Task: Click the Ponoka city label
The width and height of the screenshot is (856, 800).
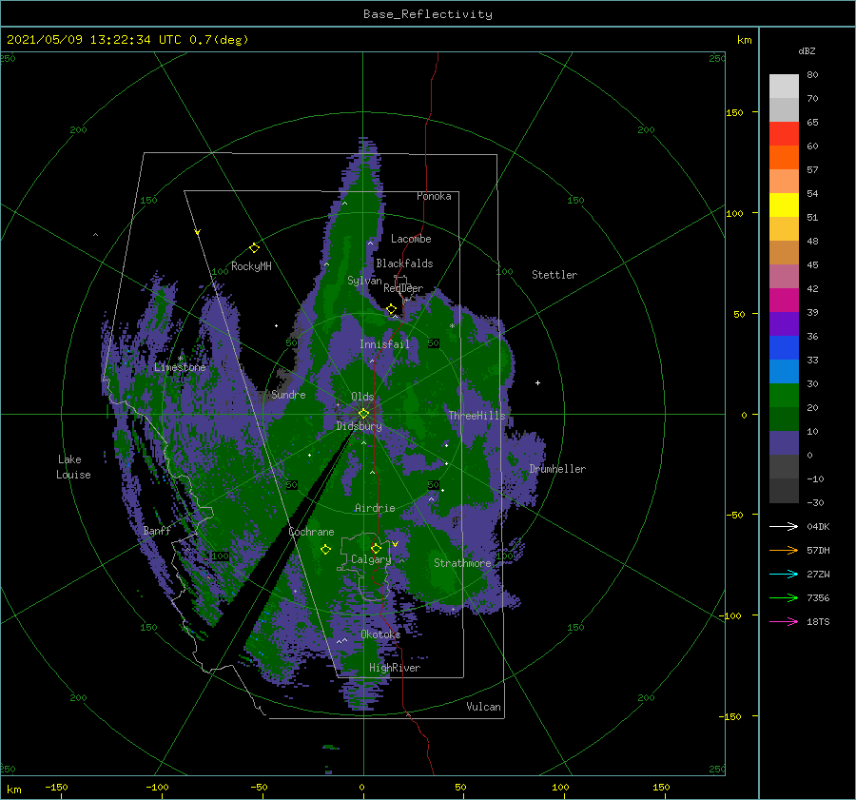Action: pyautogui.click(x=434, y=196)
